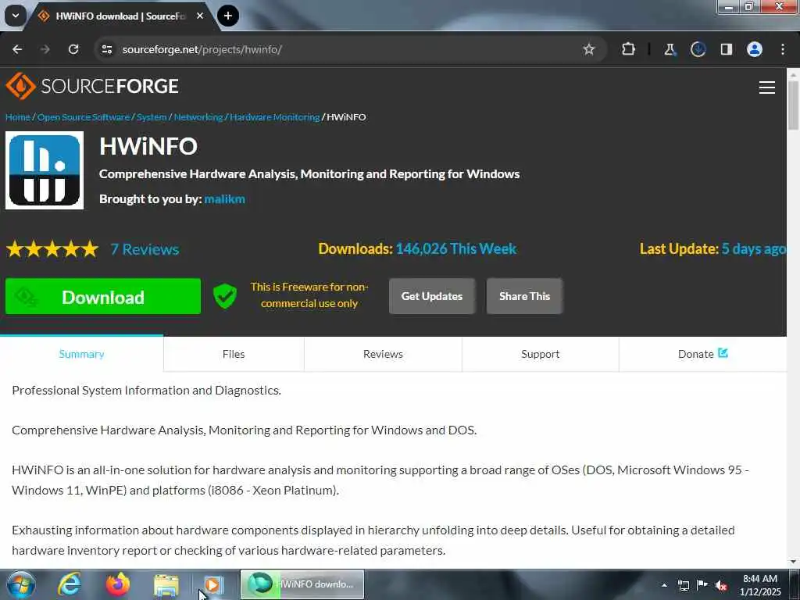This screenshot has width=800, height=600.
Task: Open the browser three-dot menu
Action: tap(783, 49)
